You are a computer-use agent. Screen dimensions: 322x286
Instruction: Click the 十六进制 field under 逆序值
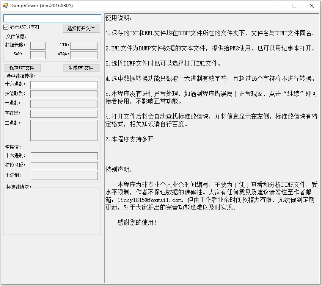[64, 156]
